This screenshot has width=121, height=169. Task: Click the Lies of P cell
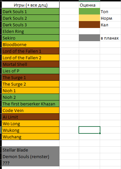click(x=31, y=71)
